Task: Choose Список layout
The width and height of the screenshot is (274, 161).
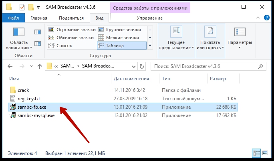Action: [60, 46]
